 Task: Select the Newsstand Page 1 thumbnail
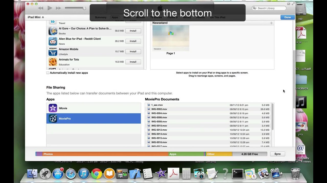coord(171,38)
